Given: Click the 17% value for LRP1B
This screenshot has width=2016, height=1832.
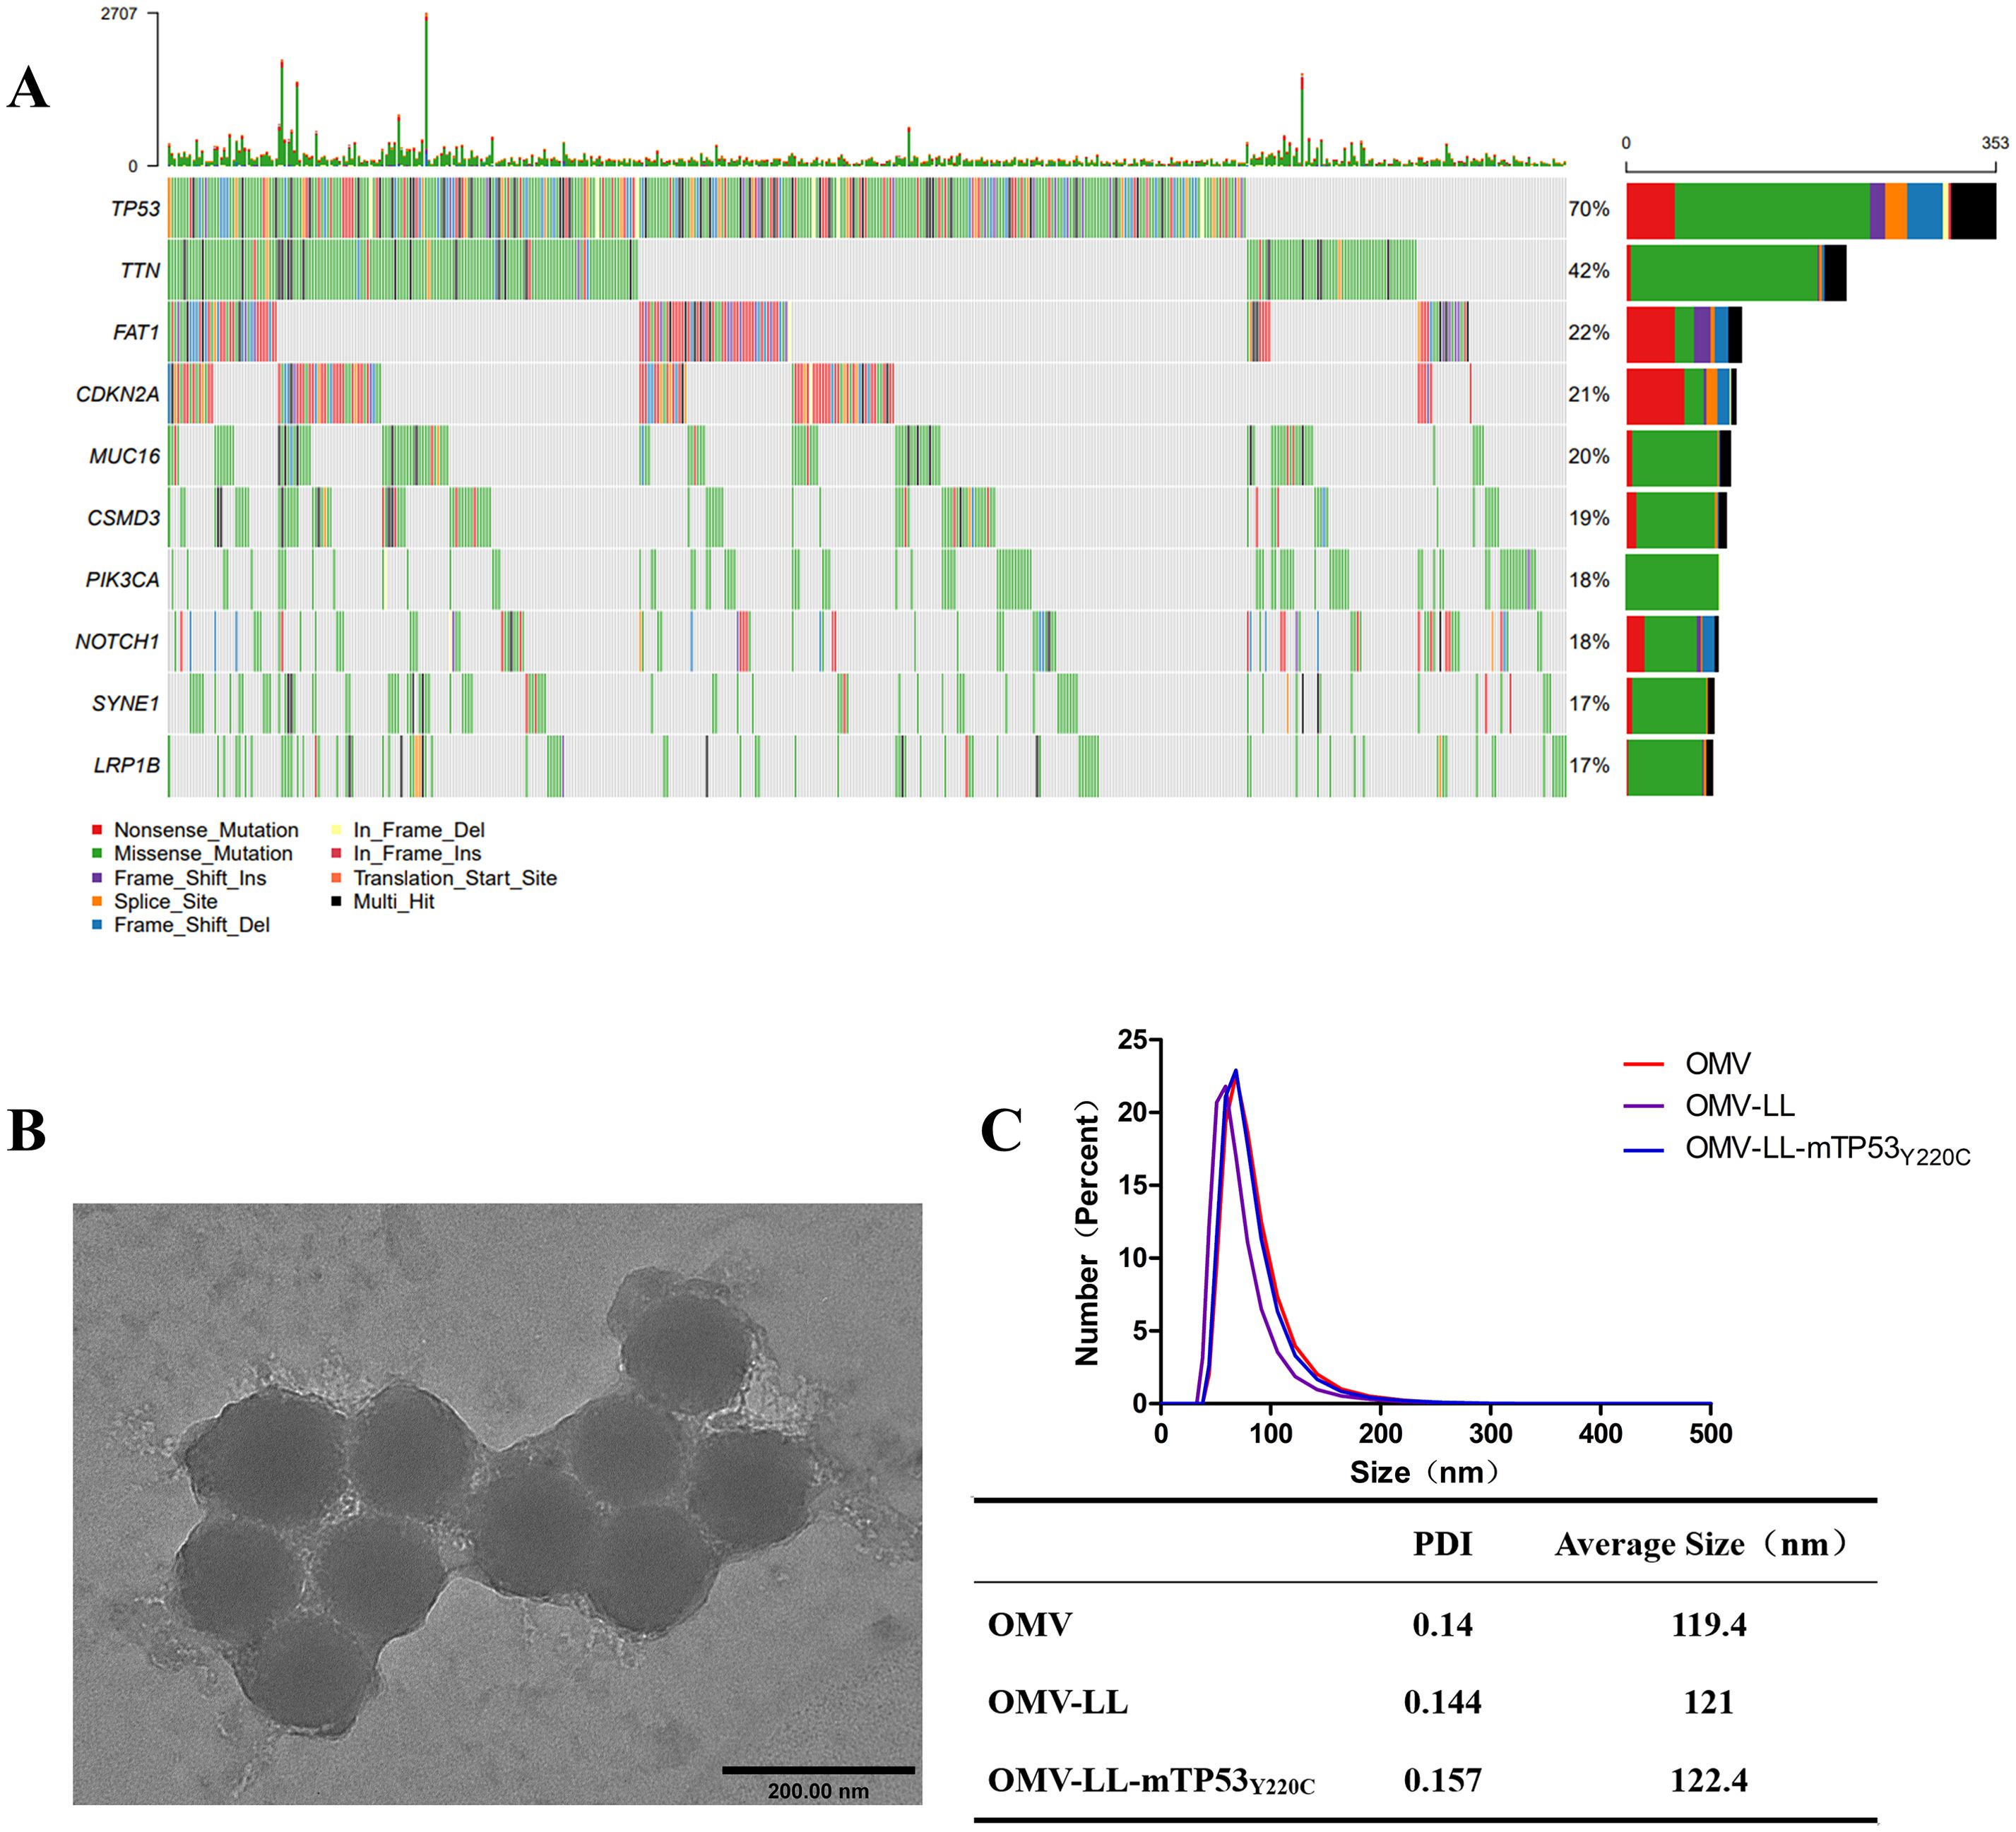Looking at the screenshot, I should click(x=1589, y=766).
